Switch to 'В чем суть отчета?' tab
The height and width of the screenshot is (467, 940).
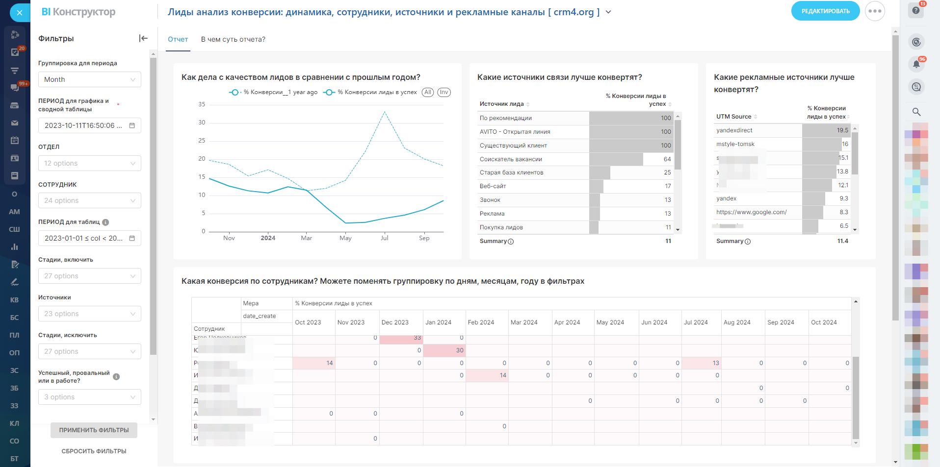click(233, 39)
